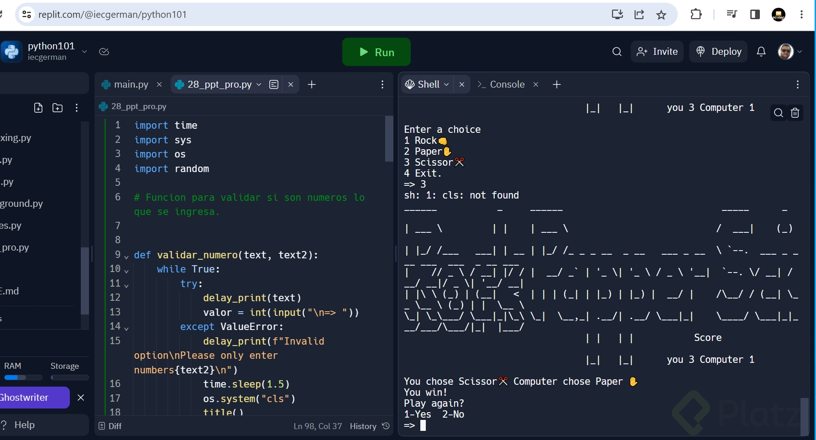Click the Storage usage bar
The height and width of the screenshot is (440, 816).
click(x=69, y=377)
